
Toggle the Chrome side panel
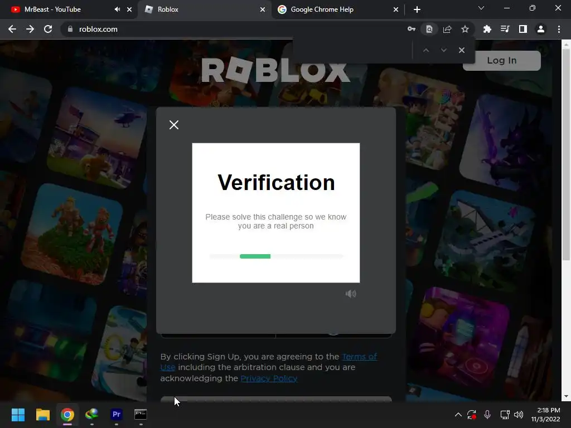point(523,29)
